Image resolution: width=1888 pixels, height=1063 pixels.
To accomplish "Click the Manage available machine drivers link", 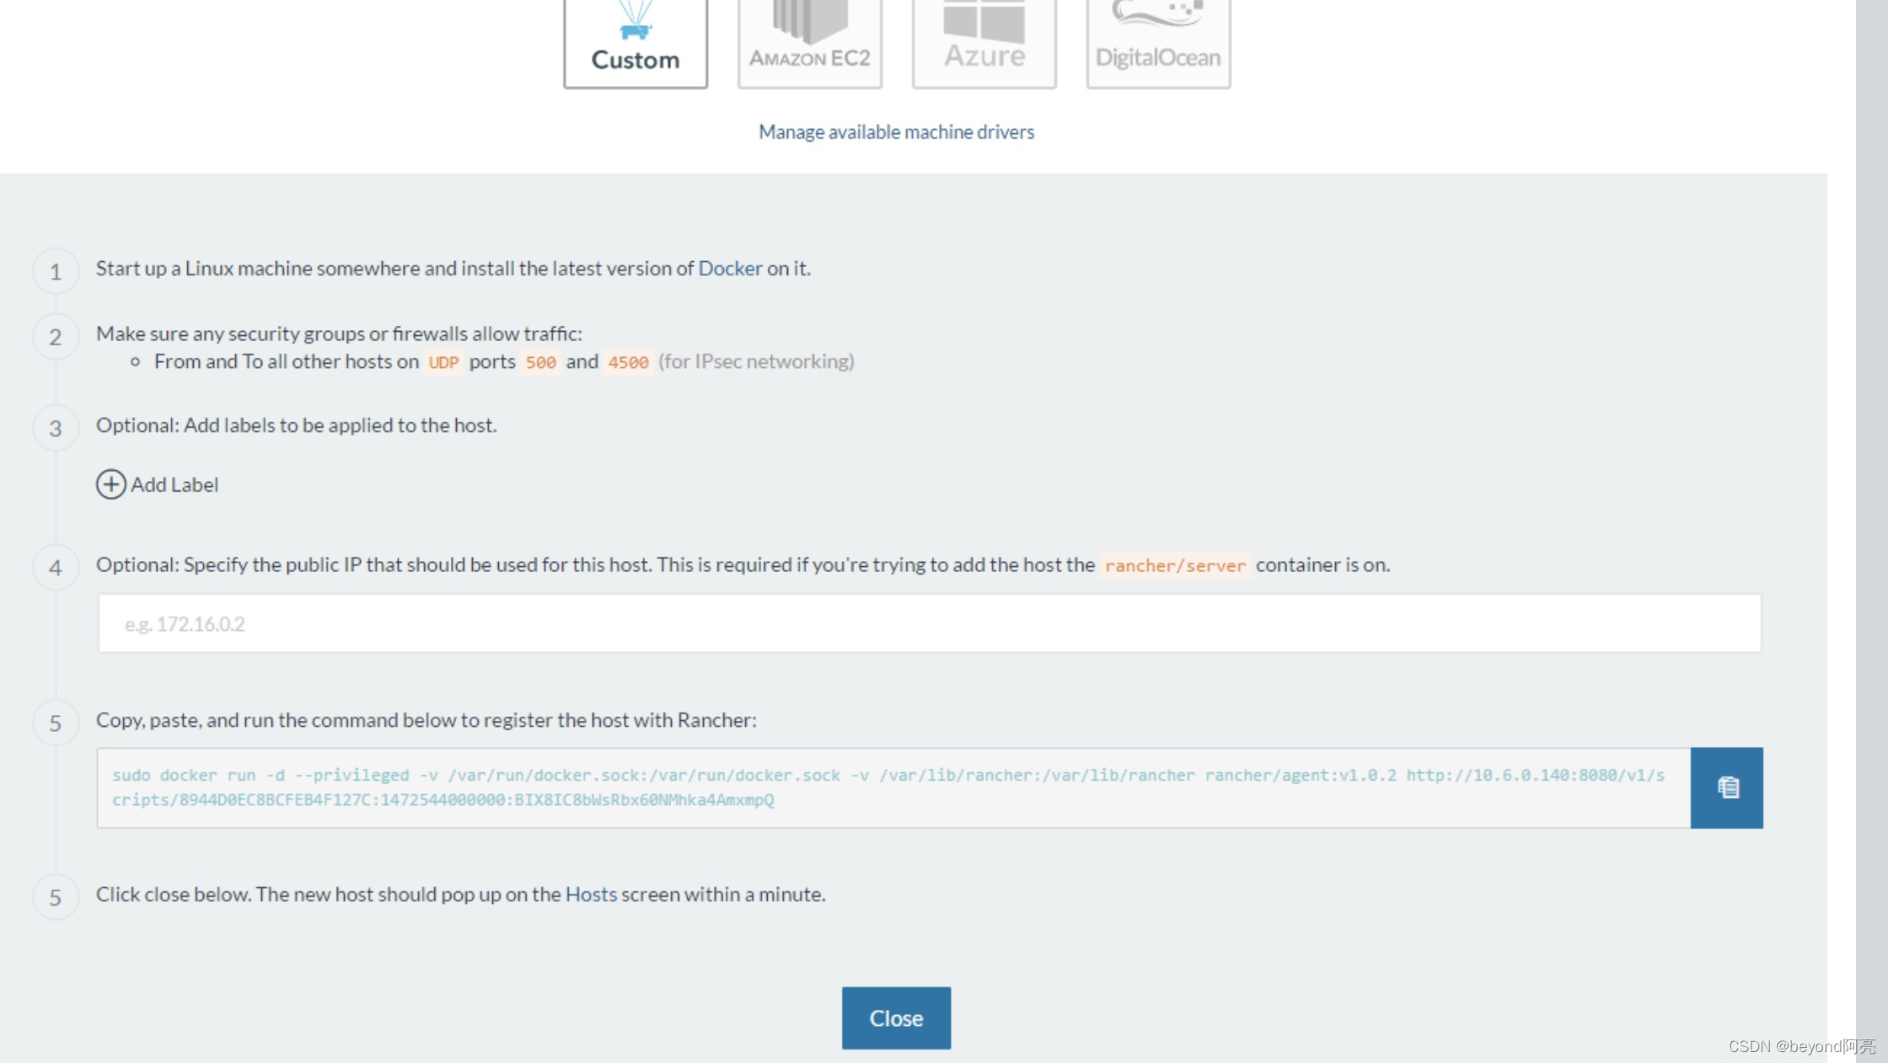I will click(896, 131).
